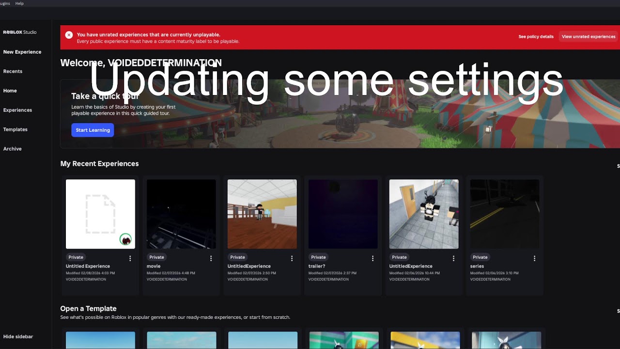Click the "series" card title
Screen dimensions: 620x349
477,266
